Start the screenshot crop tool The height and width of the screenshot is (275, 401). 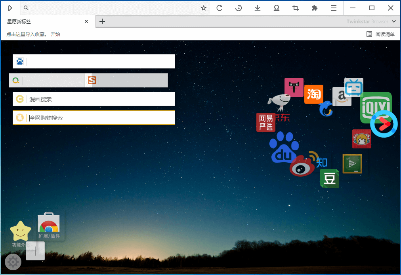[295, 8]
